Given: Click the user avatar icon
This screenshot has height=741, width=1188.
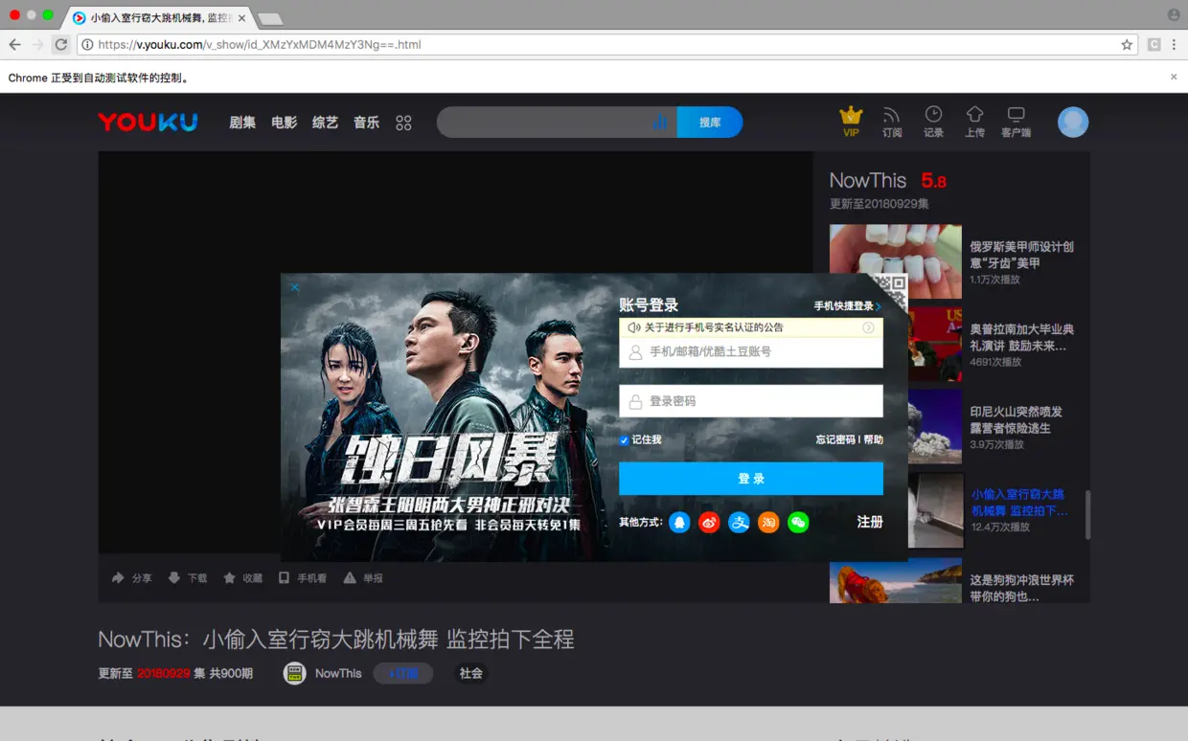Looking at the screenshot, I should pyautogui.click(x=1073, y=122).
